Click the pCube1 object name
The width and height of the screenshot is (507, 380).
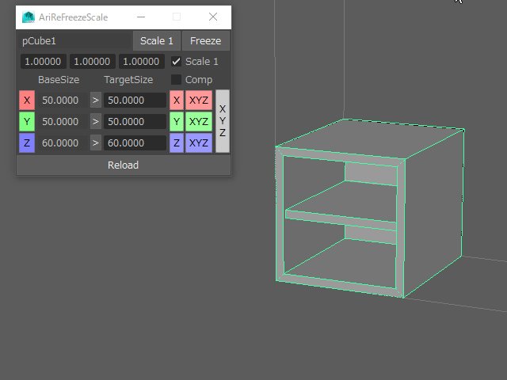pyautogui.click(x=39, y=41)
